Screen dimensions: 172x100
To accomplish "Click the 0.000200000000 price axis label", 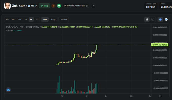I will click(160, 58).
